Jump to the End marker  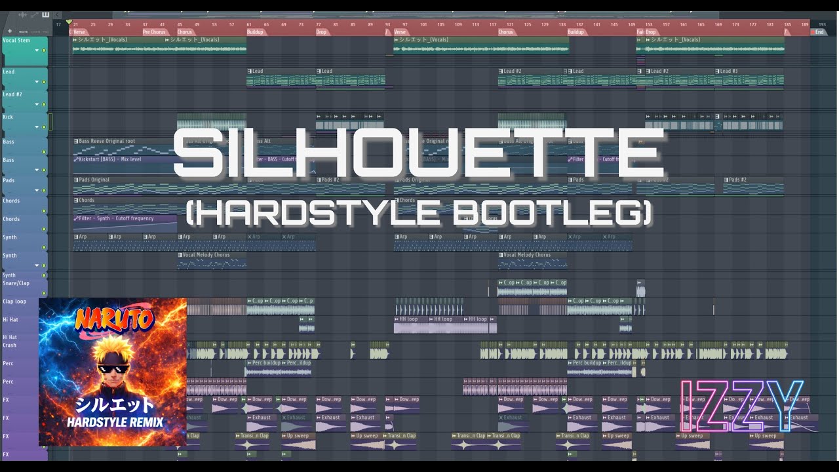click(819, 31)
